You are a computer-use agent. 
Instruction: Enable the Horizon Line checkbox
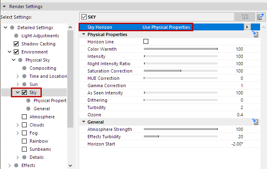tap(146, 42)
